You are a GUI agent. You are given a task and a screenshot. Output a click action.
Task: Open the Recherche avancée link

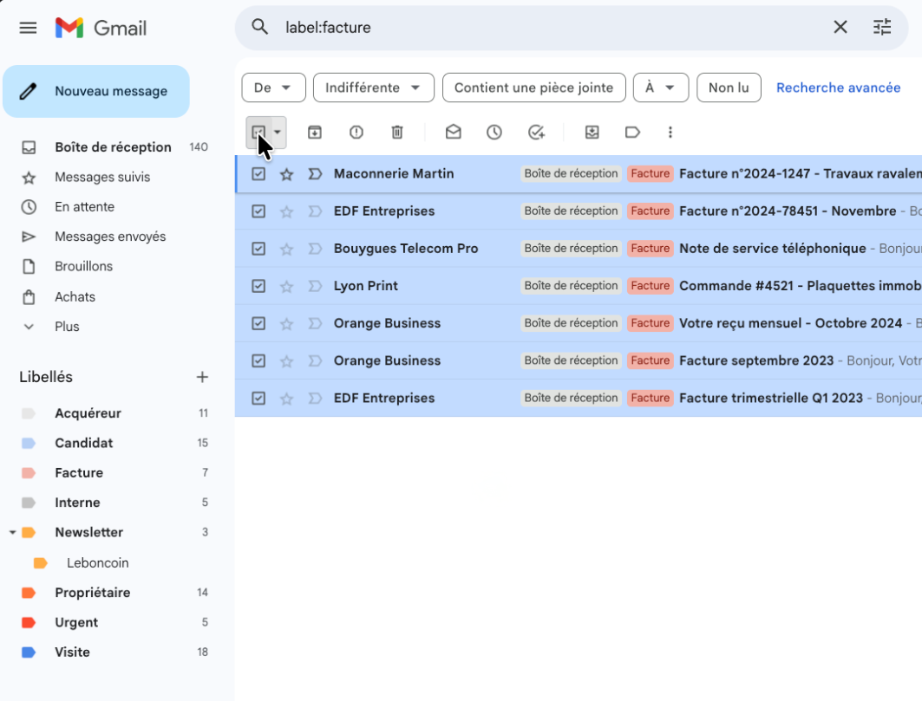click(838, 88)
